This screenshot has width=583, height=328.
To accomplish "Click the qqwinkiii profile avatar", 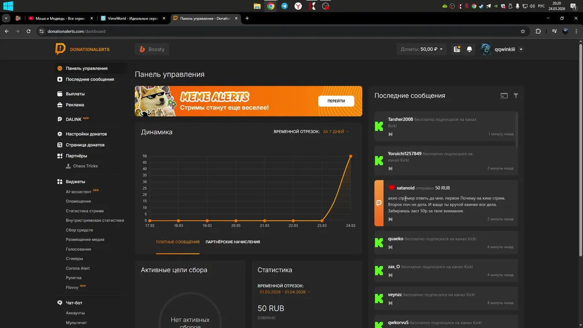I will pos(486,49).
